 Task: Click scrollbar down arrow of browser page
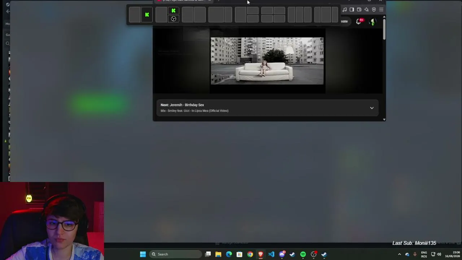pos(384,119)
